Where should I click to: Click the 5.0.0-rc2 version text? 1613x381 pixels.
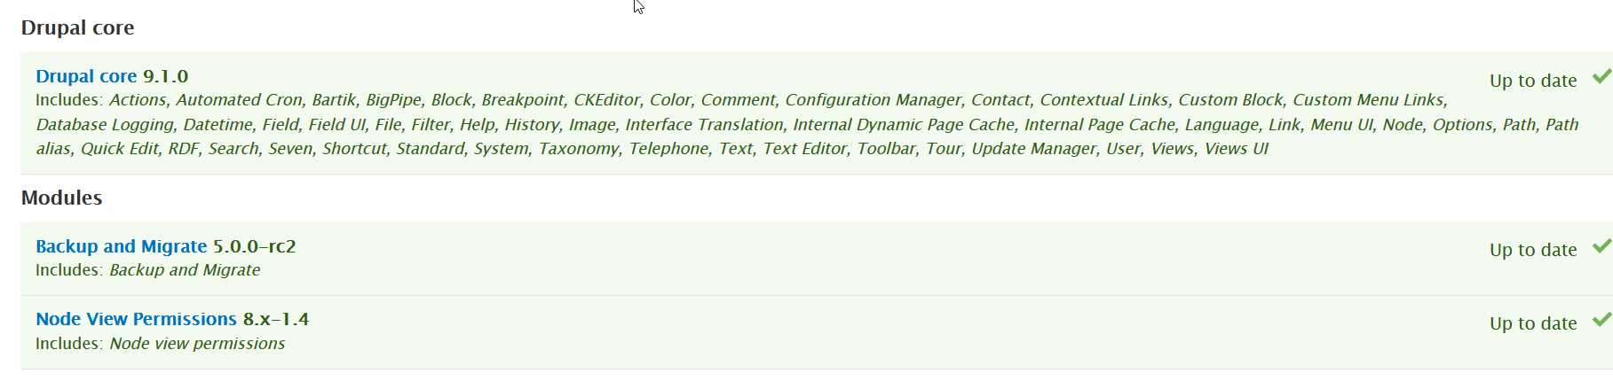254,246
